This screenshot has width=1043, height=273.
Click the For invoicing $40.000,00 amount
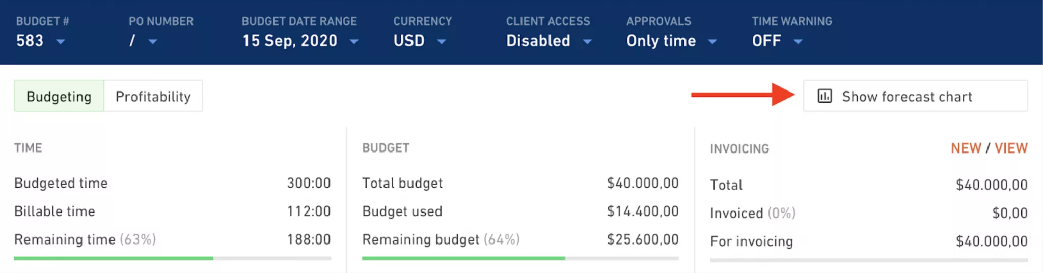pyautogui.click(x=992, y=241)
